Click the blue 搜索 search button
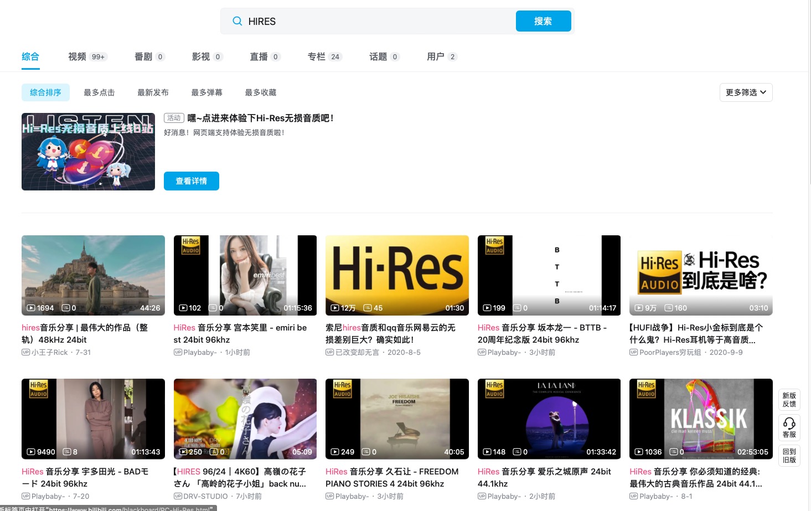The image size is (811, 511). click(x=543, y=21)
